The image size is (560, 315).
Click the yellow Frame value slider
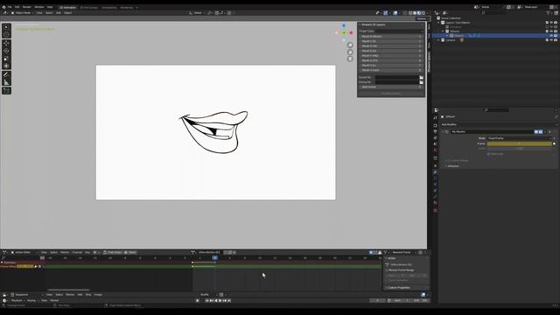(x=519, y=143)
